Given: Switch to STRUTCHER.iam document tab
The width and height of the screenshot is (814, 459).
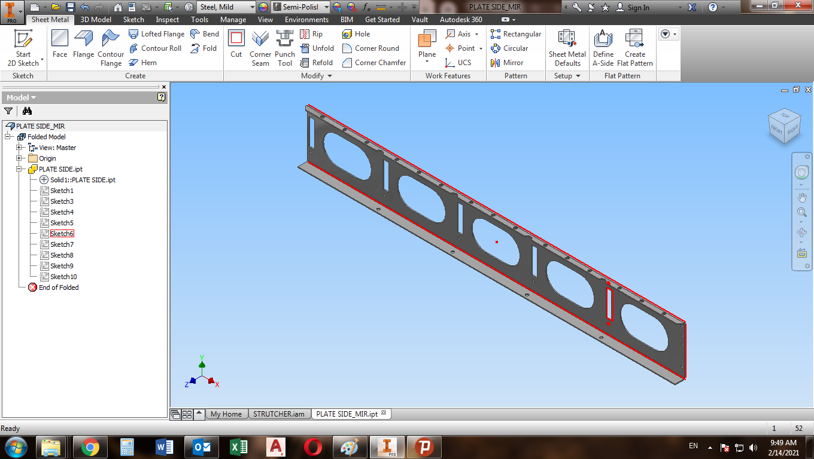Looking at the screenshot, I should coord(279,414).
